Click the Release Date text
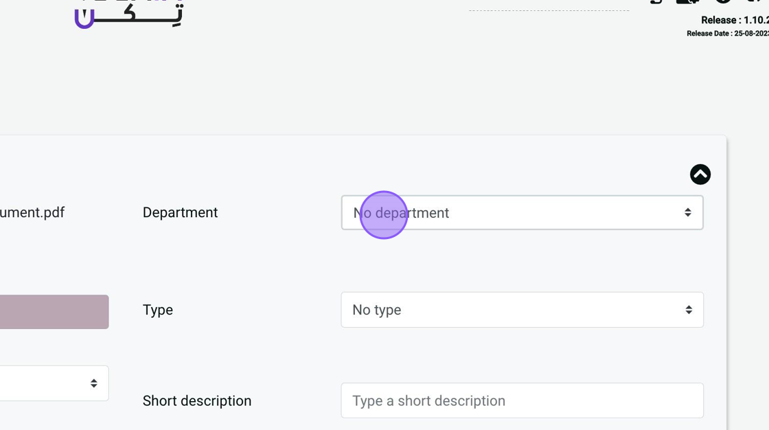This screenshot has height=430, width=769. [x=727, y=34]
